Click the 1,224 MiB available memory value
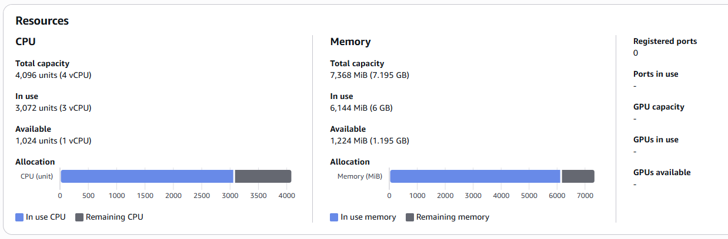Viewport: 728px width, 239px height. (x=369, y=141)
